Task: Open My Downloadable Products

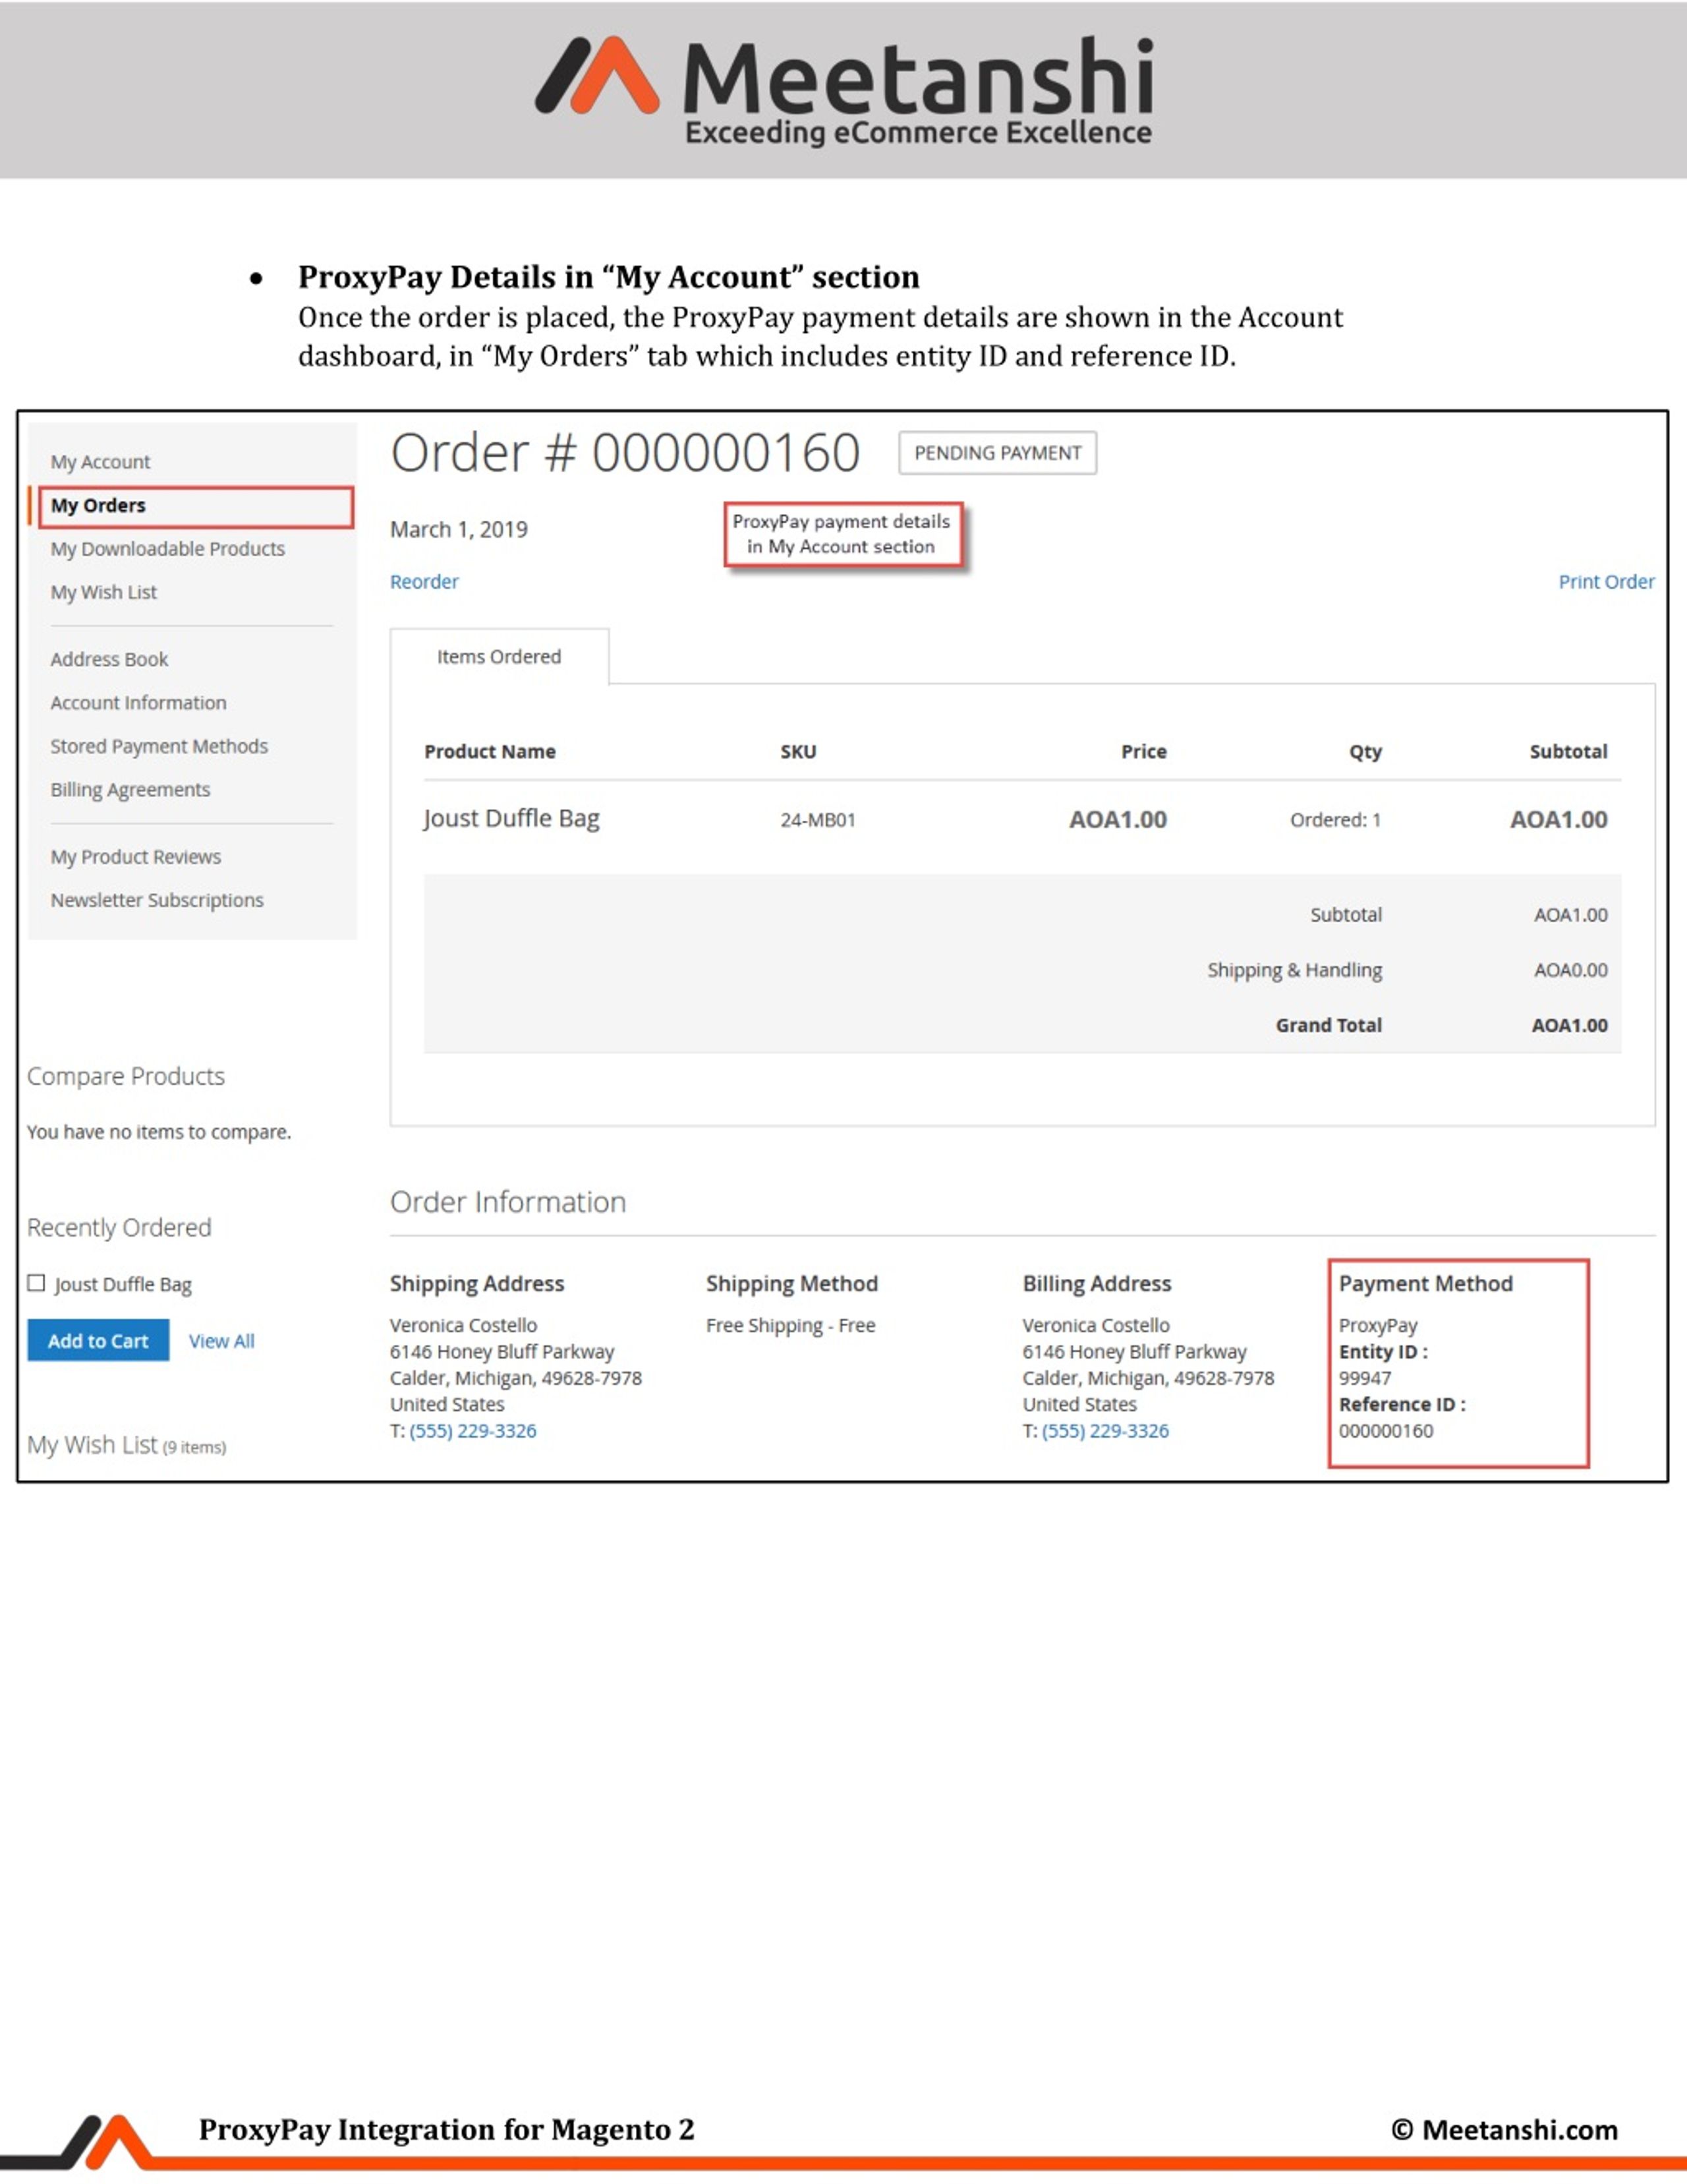Action: [167, 549]
